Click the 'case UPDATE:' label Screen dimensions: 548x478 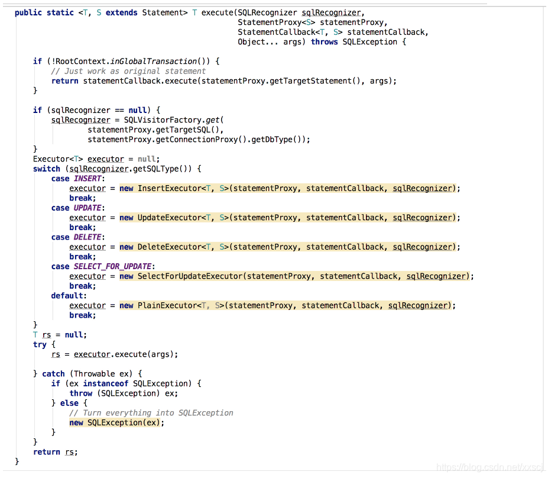[78, 208]
